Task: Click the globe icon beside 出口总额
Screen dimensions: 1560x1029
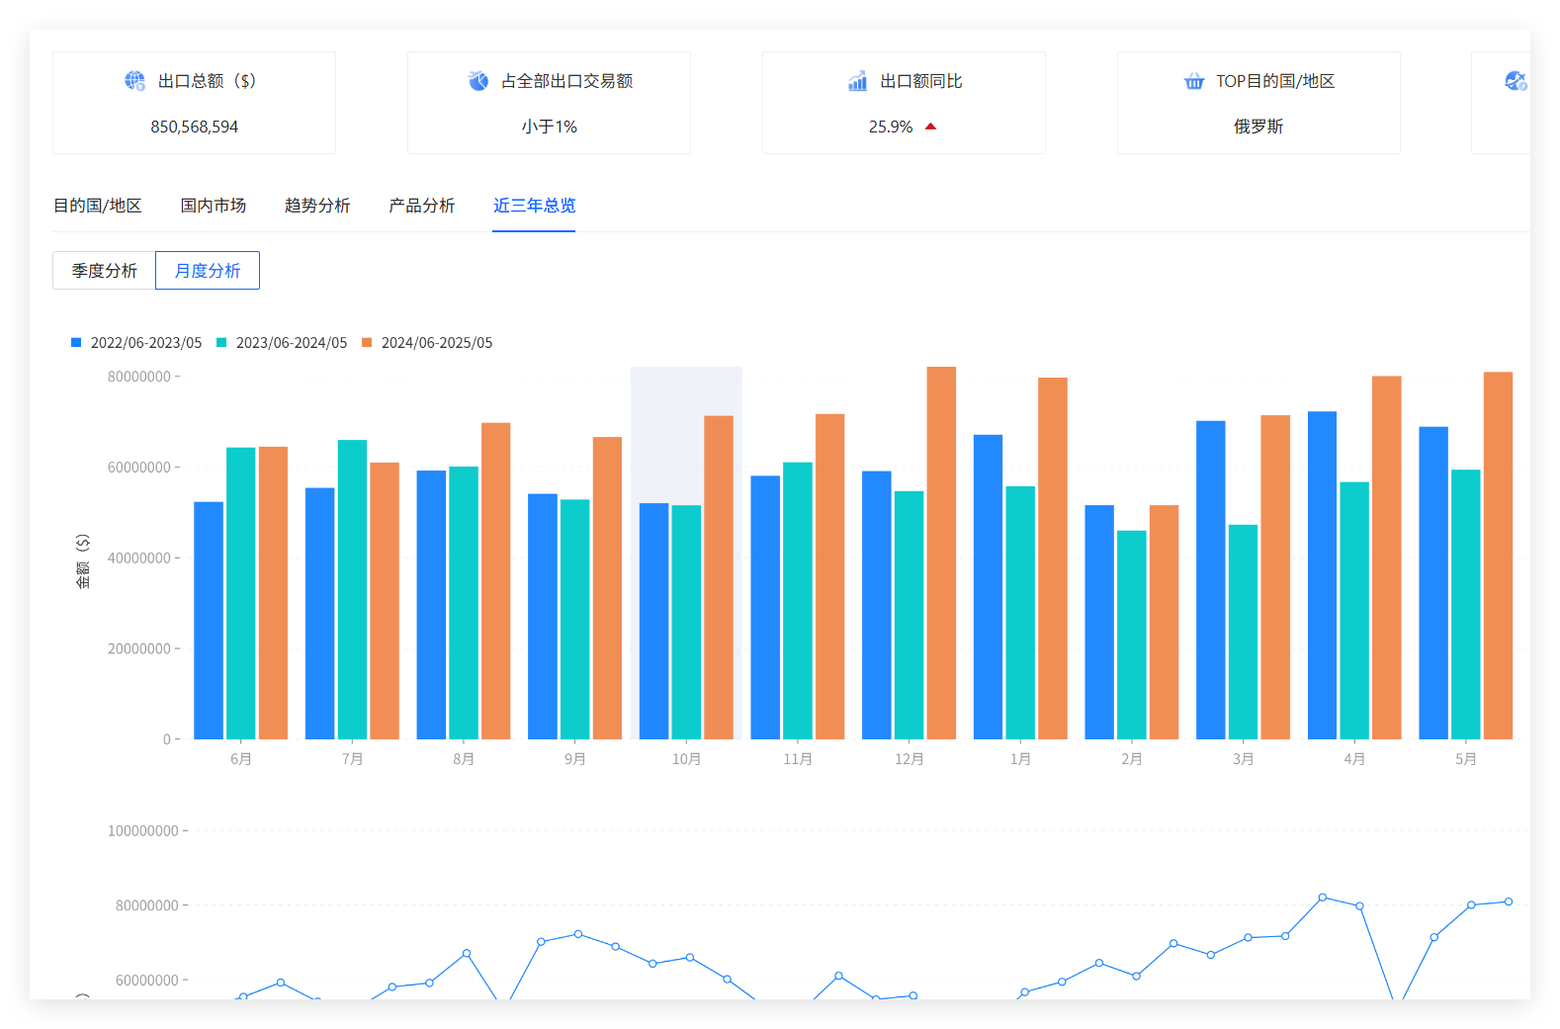Action: click(x=134, y=81)
